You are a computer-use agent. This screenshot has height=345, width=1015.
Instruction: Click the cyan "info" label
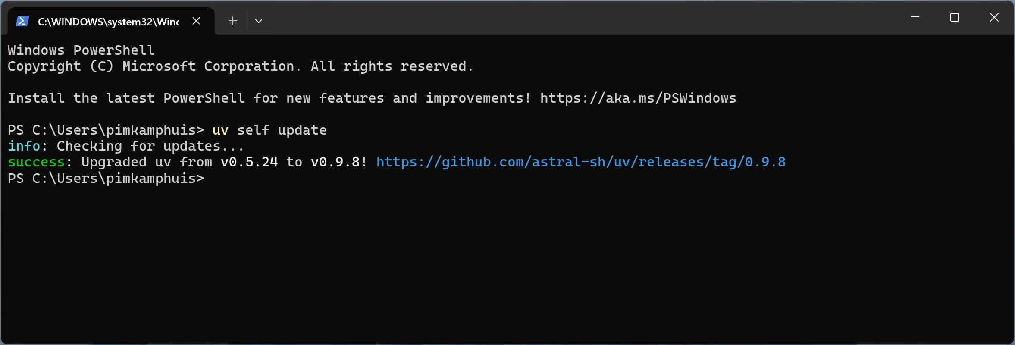coord(24,146)
